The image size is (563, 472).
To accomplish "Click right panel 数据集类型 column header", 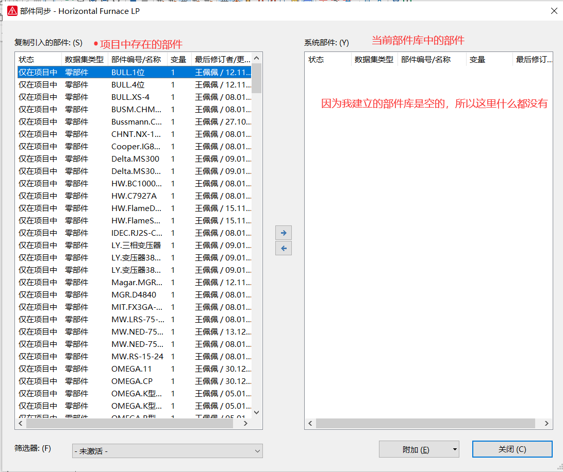I will pos(374,60).
